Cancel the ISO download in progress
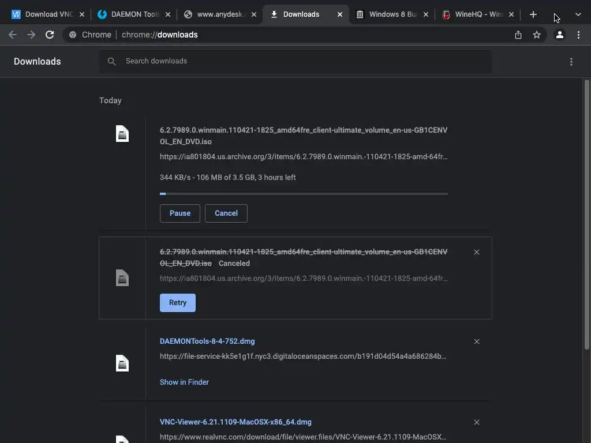The image size is (591, 443). point(226,213)
